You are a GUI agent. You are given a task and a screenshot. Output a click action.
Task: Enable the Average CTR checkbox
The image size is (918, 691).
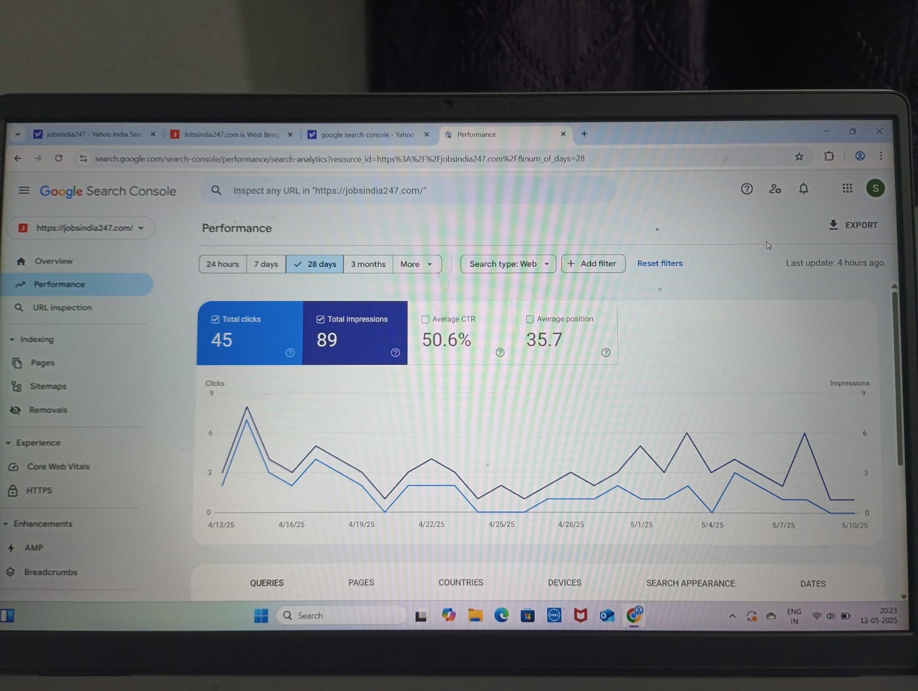point(425,319)
